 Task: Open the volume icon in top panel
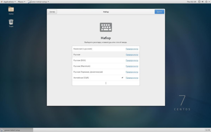(203, 2)
